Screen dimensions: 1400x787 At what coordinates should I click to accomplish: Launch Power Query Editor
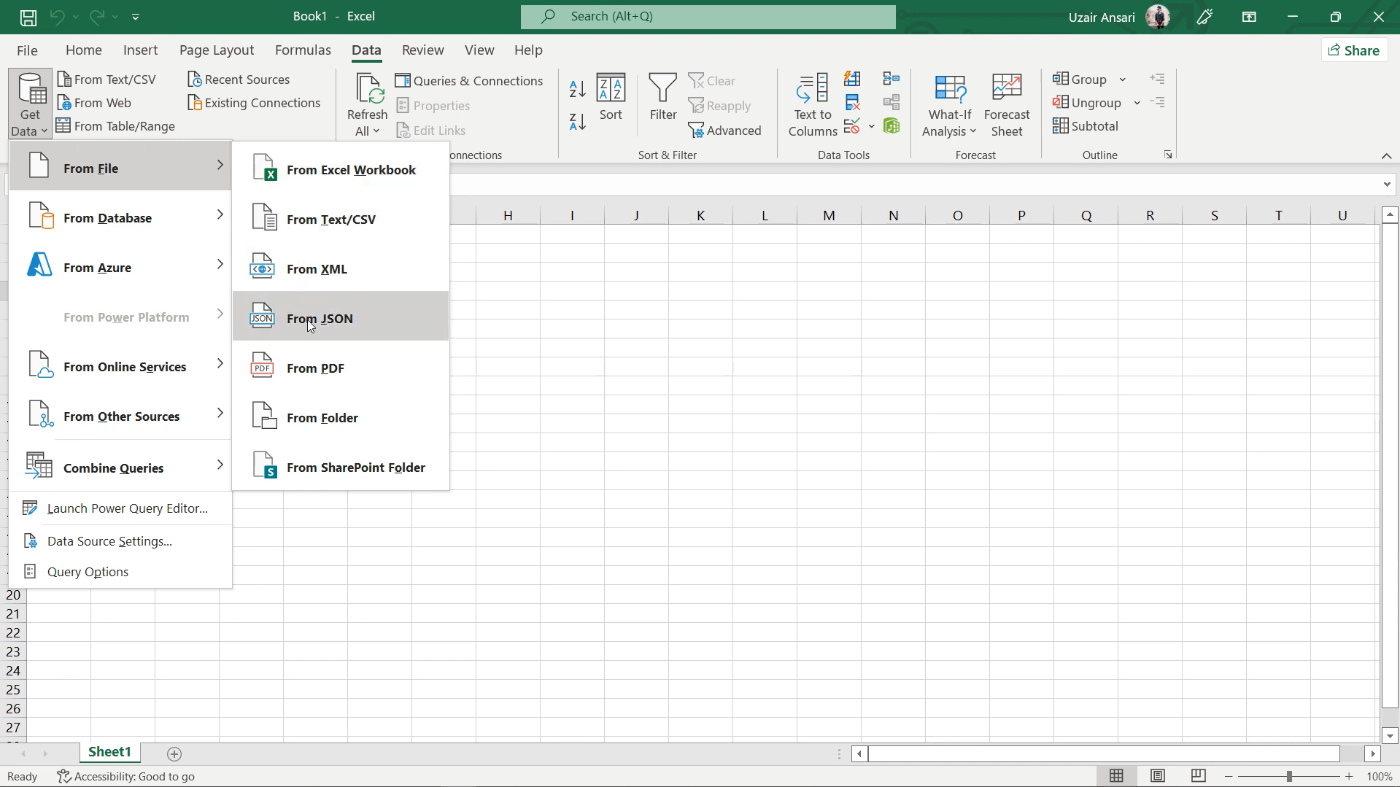pos(120,508)
